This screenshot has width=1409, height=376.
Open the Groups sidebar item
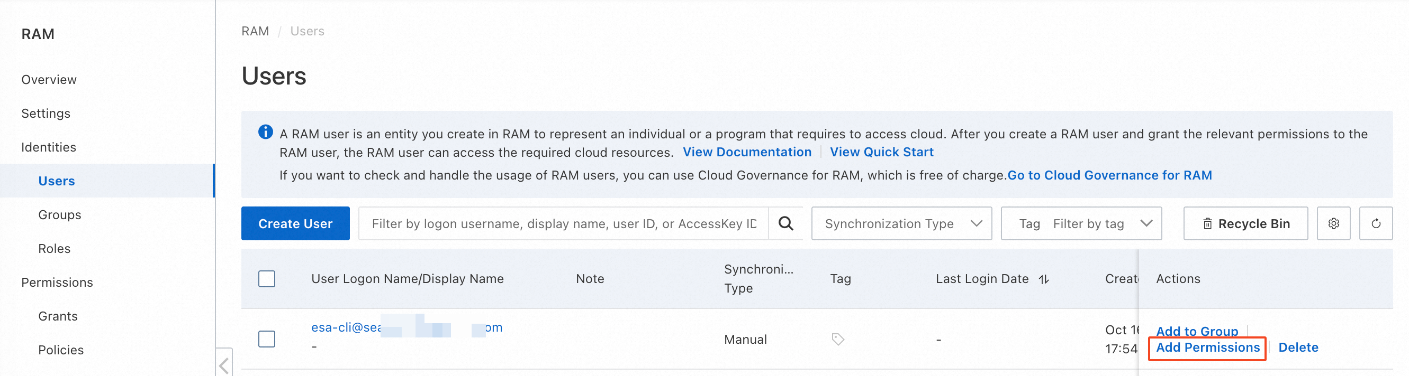(60, 214)
